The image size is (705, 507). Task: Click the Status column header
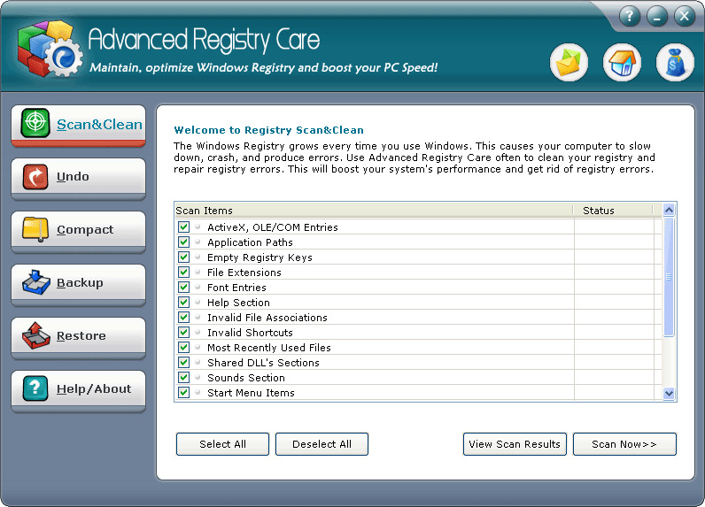click(613, 211)
